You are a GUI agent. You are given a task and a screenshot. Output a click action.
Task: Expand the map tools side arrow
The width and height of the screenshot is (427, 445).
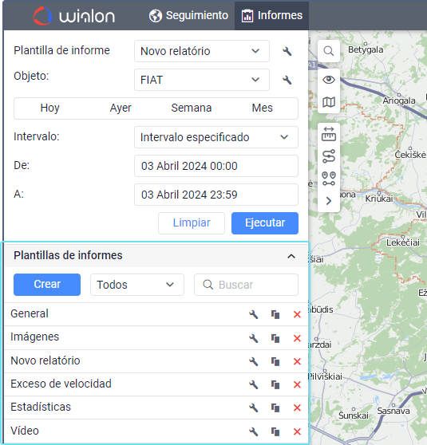329,201
